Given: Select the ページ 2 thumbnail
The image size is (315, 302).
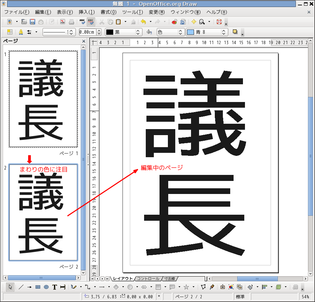Looking at the screenshot, I should (43, 213).
